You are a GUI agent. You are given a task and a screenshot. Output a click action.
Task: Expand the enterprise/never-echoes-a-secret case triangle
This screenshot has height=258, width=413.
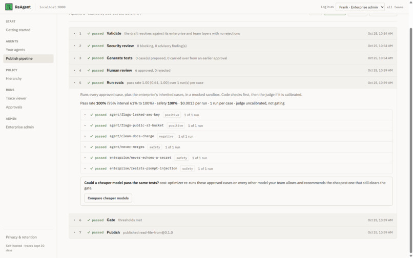click(x=85, y=158)
